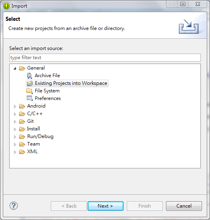
Task: Collapse the General category
Action: 15,68
